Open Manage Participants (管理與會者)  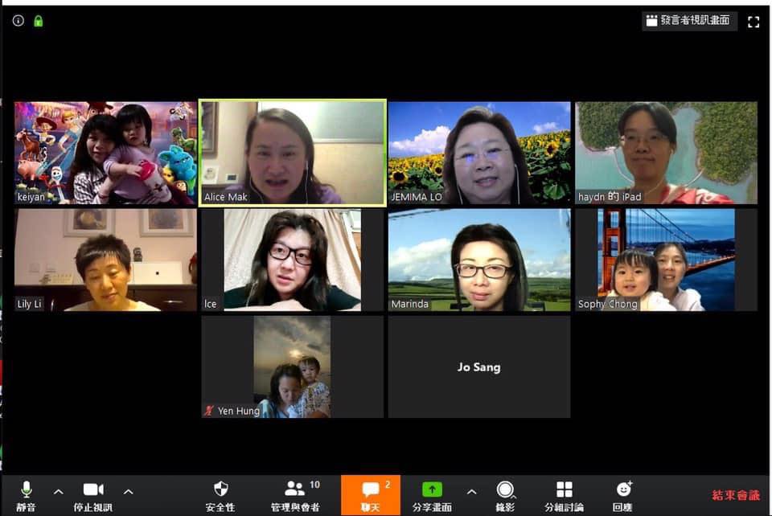[296, 497]
